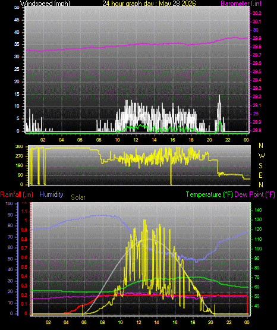Click the W compass label beside direction chart

(262, 156)
